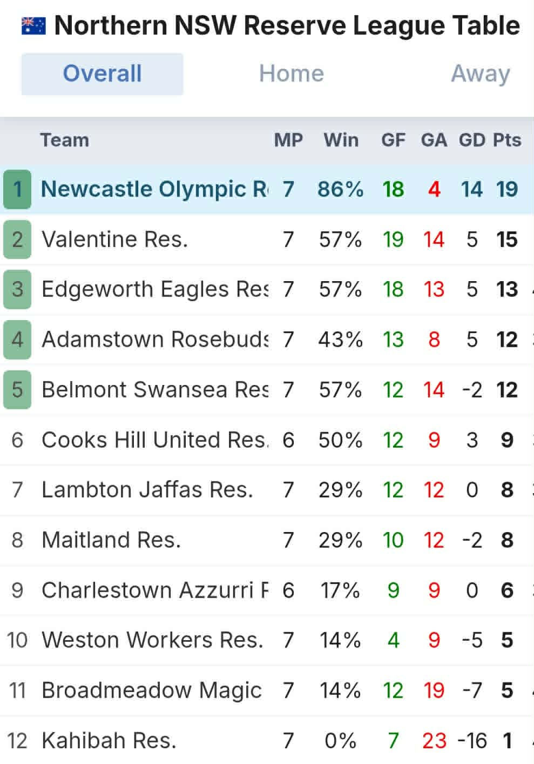Open Edgeworth Eagles Res team page

155,289
